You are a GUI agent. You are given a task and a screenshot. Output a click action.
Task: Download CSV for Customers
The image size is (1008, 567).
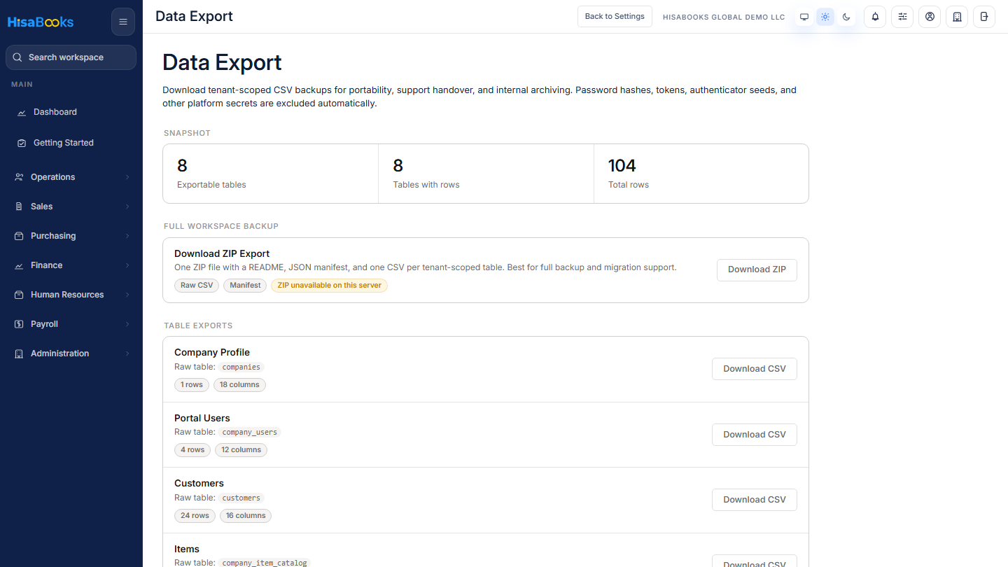click(x=755, y=500)
